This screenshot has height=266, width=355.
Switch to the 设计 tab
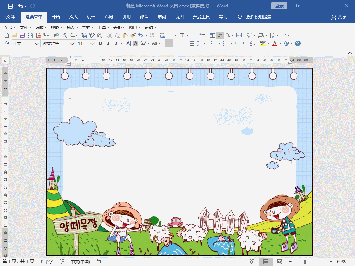91,17
